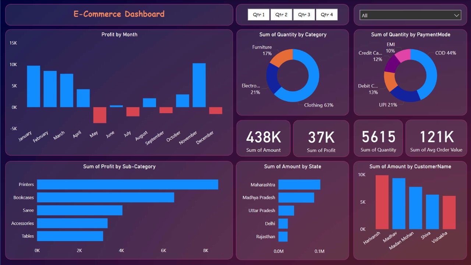This screenshot has width=471, height=265.
Task: Click the Madhav customer bar
Action: point(399,204)
